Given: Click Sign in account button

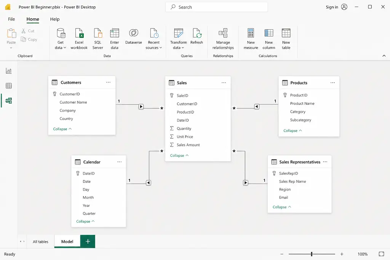Looking at the screenshot, I should point(337,7).
